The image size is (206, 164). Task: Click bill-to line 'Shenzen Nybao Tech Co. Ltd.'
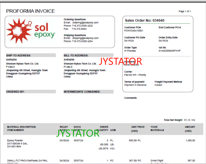80,64
